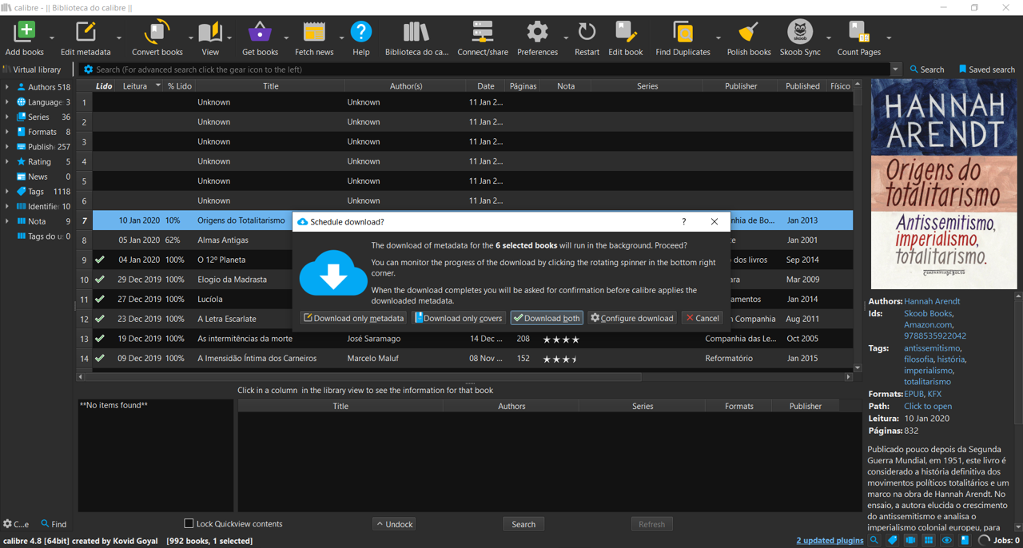Viewport: 1023px width, 548px height.
Task: Click Download only covers button
Action: click(458, 318)
